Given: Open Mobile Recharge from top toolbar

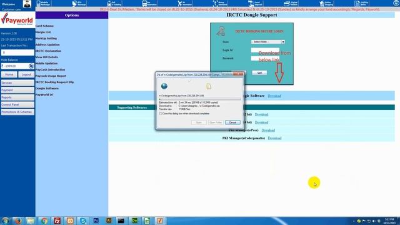Looking at the screenshot, I should pos(43,4).
